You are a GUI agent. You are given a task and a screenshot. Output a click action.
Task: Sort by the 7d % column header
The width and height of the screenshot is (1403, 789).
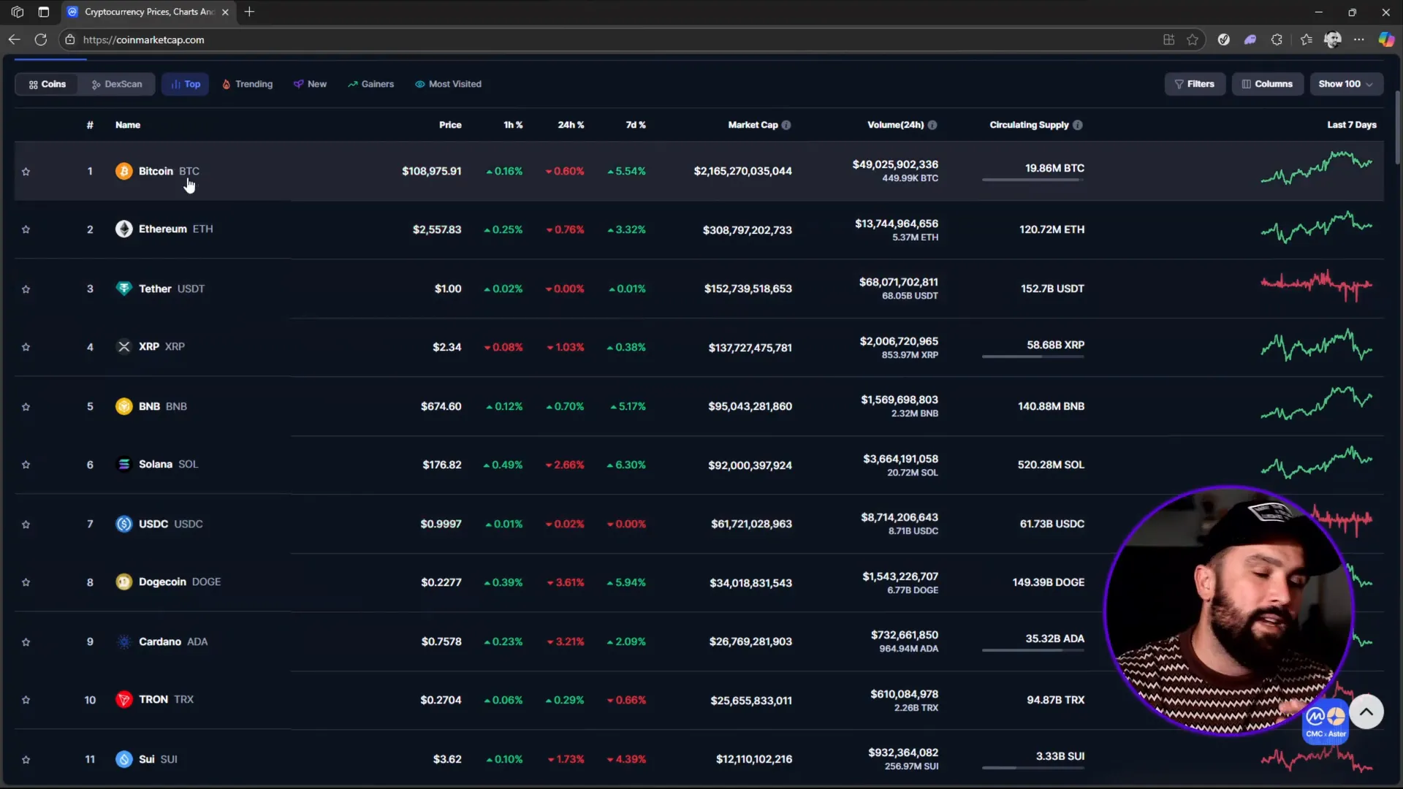pyautogui.click(x=636, y=125)
